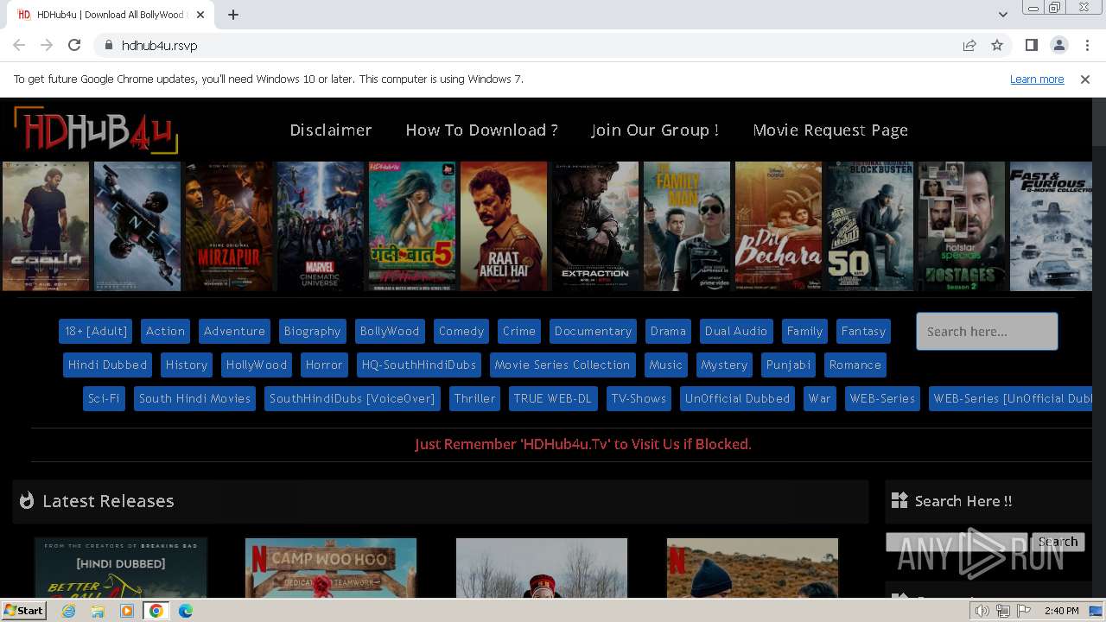Open the Dil Bechara poster

pos(779,226)
